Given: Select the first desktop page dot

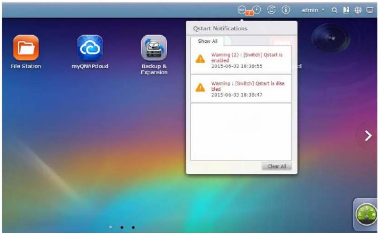Looking at the screenshot, I should (111, 227).
